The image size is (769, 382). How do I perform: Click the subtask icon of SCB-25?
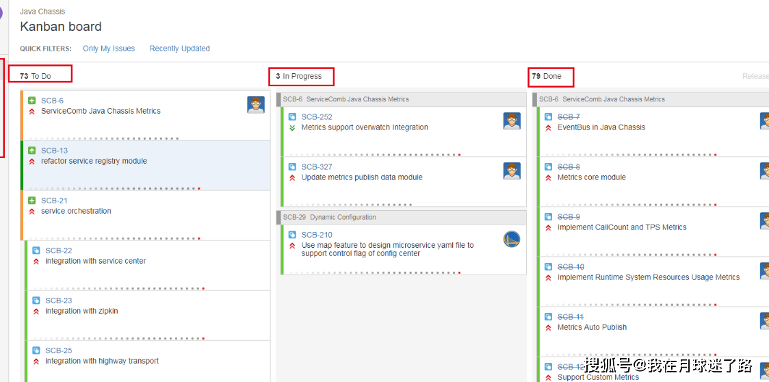[x=36, y=351]
